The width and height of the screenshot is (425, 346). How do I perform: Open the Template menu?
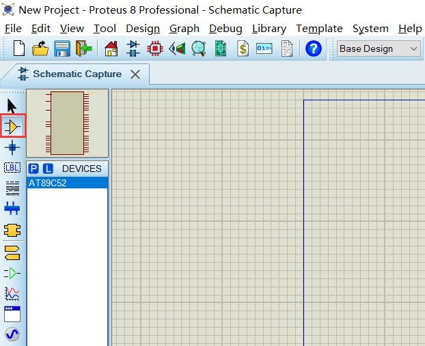point(319,29)
